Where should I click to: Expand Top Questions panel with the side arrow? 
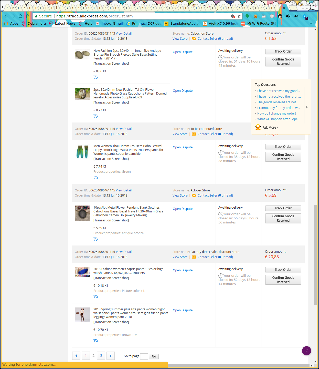point(307,107)
